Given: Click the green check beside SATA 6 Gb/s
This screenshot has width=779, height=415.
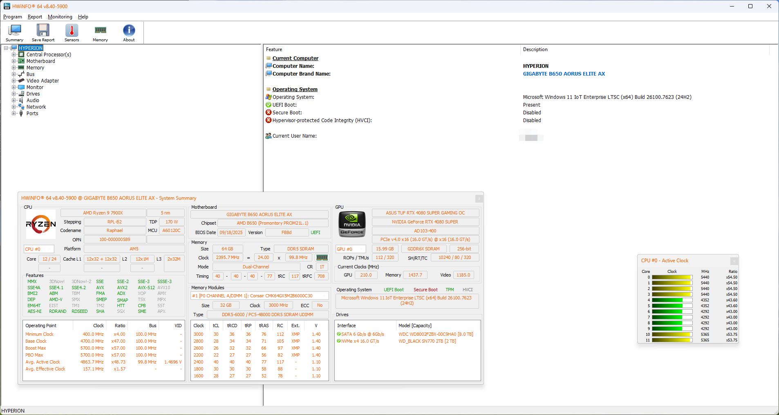Looking at the screenshot, I should [339, 334].
